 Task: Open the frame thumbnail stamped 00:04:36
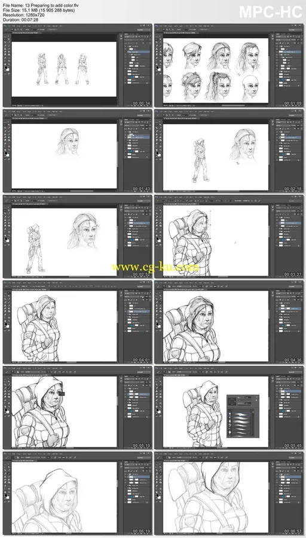pos(229,322)
